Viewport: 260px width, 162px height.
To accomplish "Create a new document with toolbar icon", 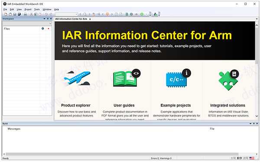I will click(6, 14).
